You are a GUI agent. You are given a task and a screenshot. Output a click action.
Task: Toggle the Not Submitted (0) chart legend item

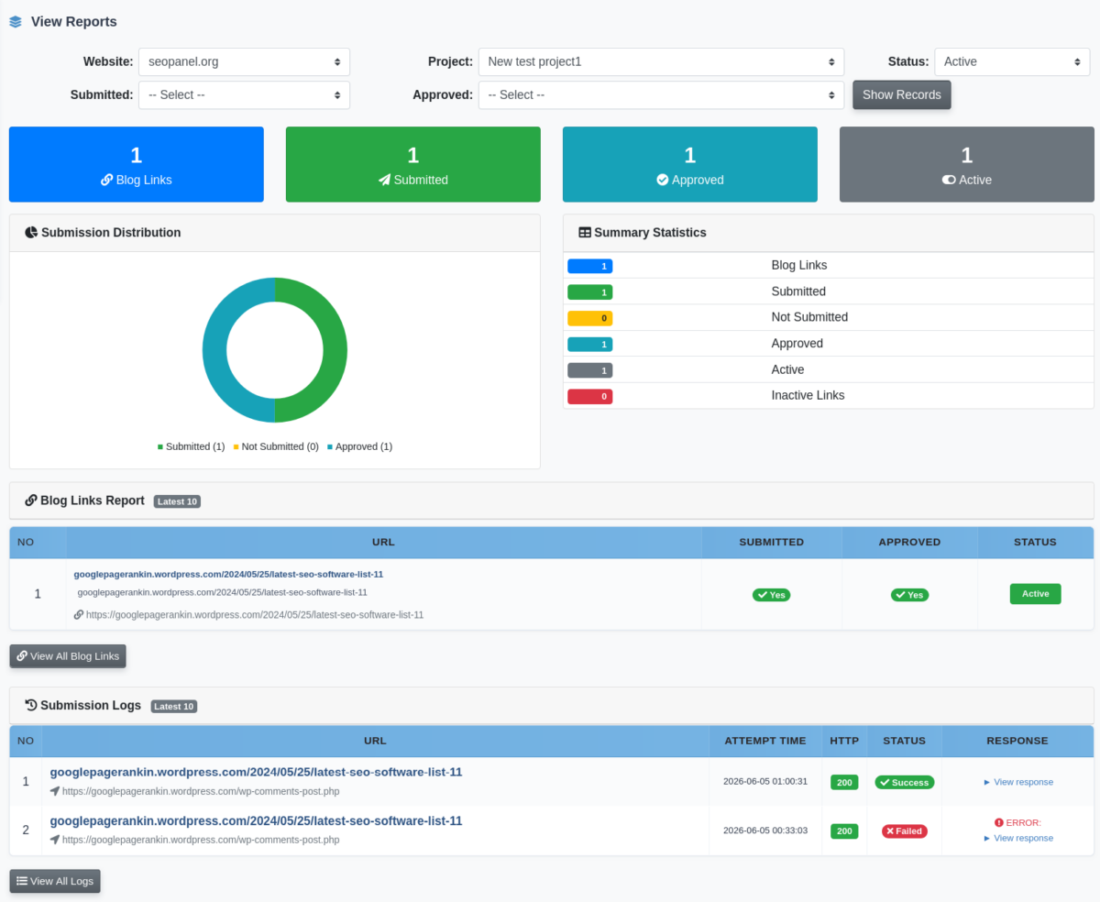click(x=276, y=446)
